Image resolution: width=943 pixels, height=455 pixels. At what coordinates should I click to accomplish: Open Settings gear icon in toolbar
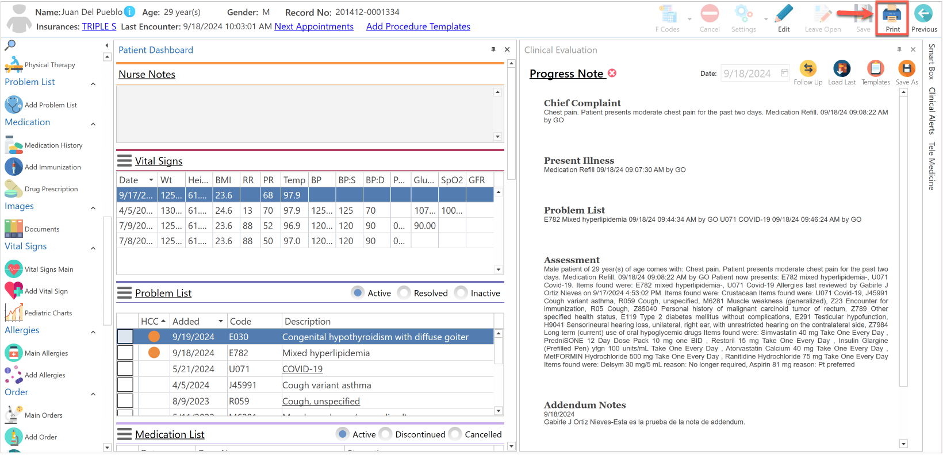point(743,14)
